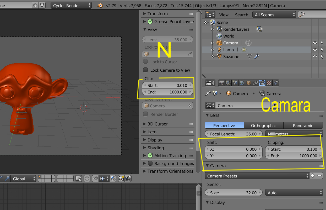Select the World item in outliner
This screenshot has height=210, width=326.
229,36
